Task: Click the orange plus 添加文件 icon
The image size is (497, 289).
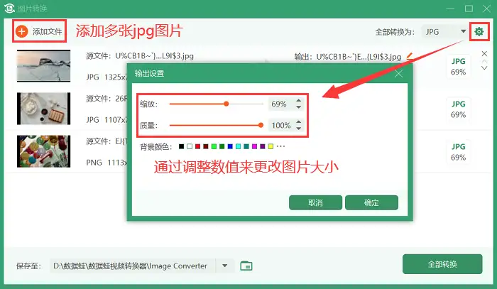Action: 22,31
